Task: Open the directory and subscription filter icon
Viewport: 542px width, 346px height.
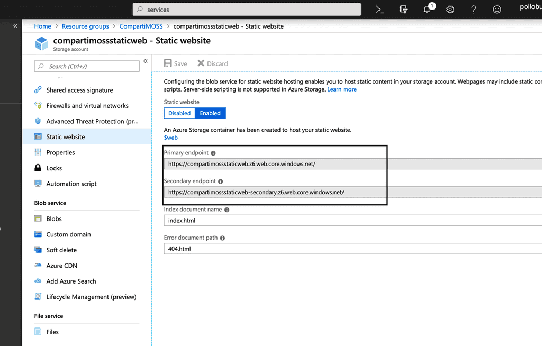Action: (x=403, y=10)
